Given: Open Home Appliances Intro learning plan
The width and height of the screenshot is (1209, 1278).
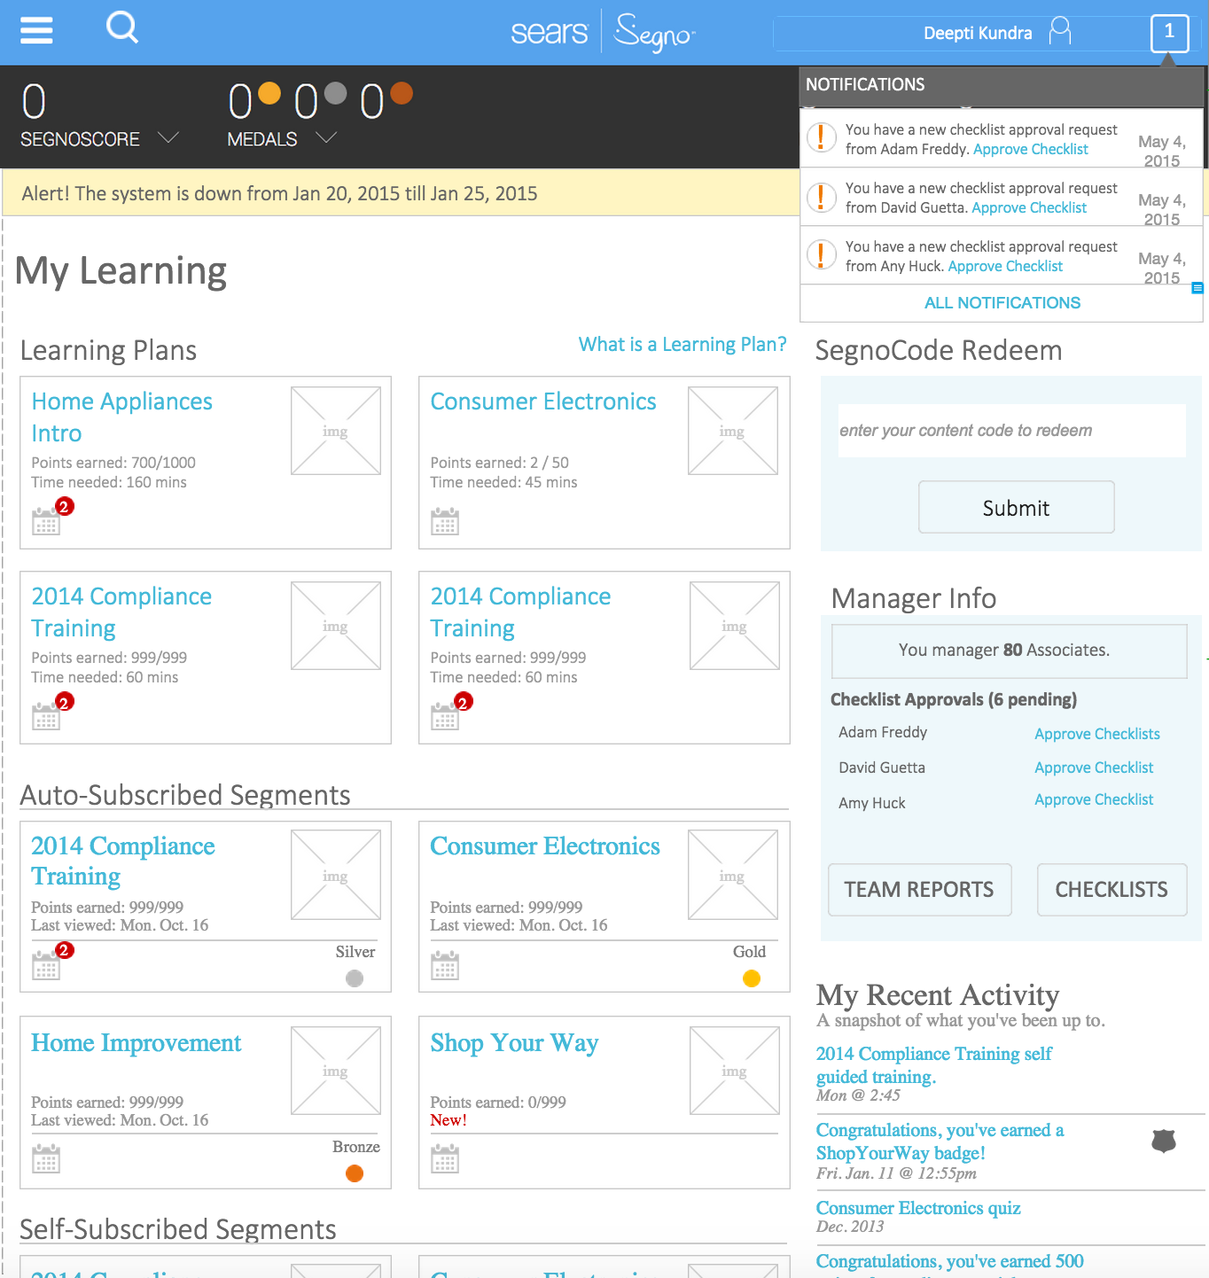Looking at the screenshot, I should coord(122,417).
